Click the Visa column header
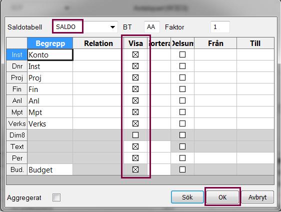This screenshot has height=212, width=281. 135,43
